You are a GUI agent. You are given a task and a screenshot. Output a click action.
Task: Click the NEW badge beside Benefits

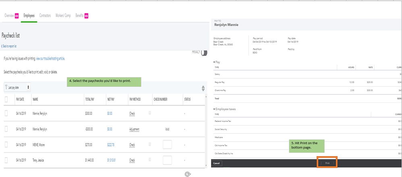pyautogui.click(x=86, y=16)
